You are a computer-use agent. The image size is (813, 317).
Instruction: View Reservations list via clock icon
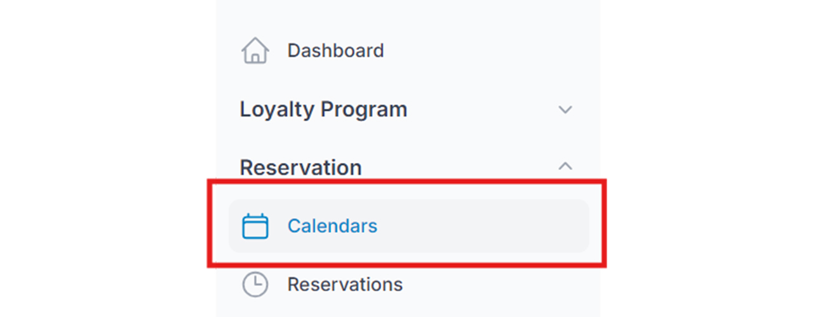click(x=255, y=284)
